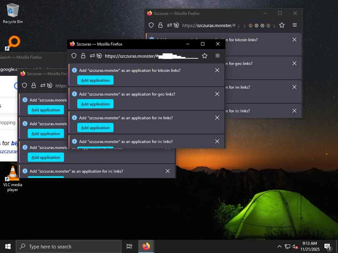Click the front Firefox window address bar URL
338x253 pixels.
click(151, 56)
